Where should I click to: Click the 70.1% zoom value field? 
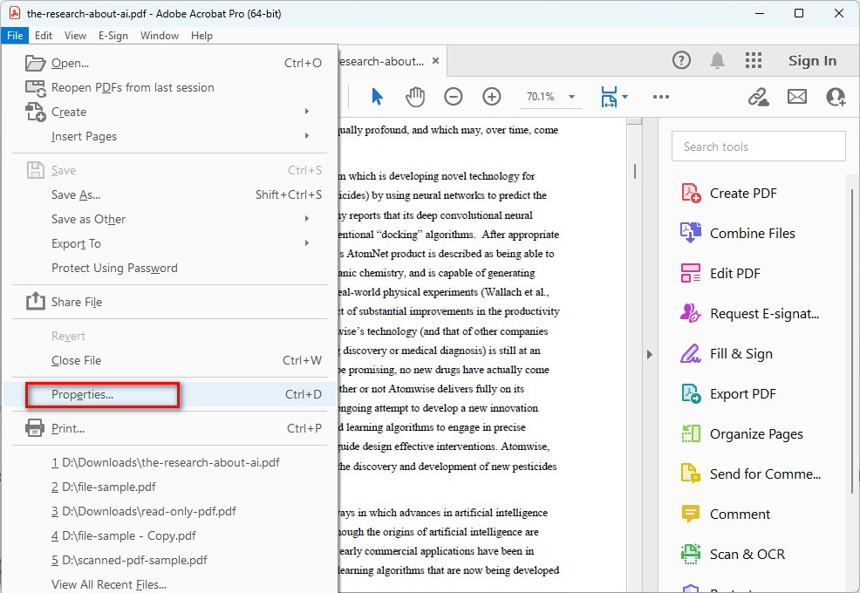(x=540, y=97)
